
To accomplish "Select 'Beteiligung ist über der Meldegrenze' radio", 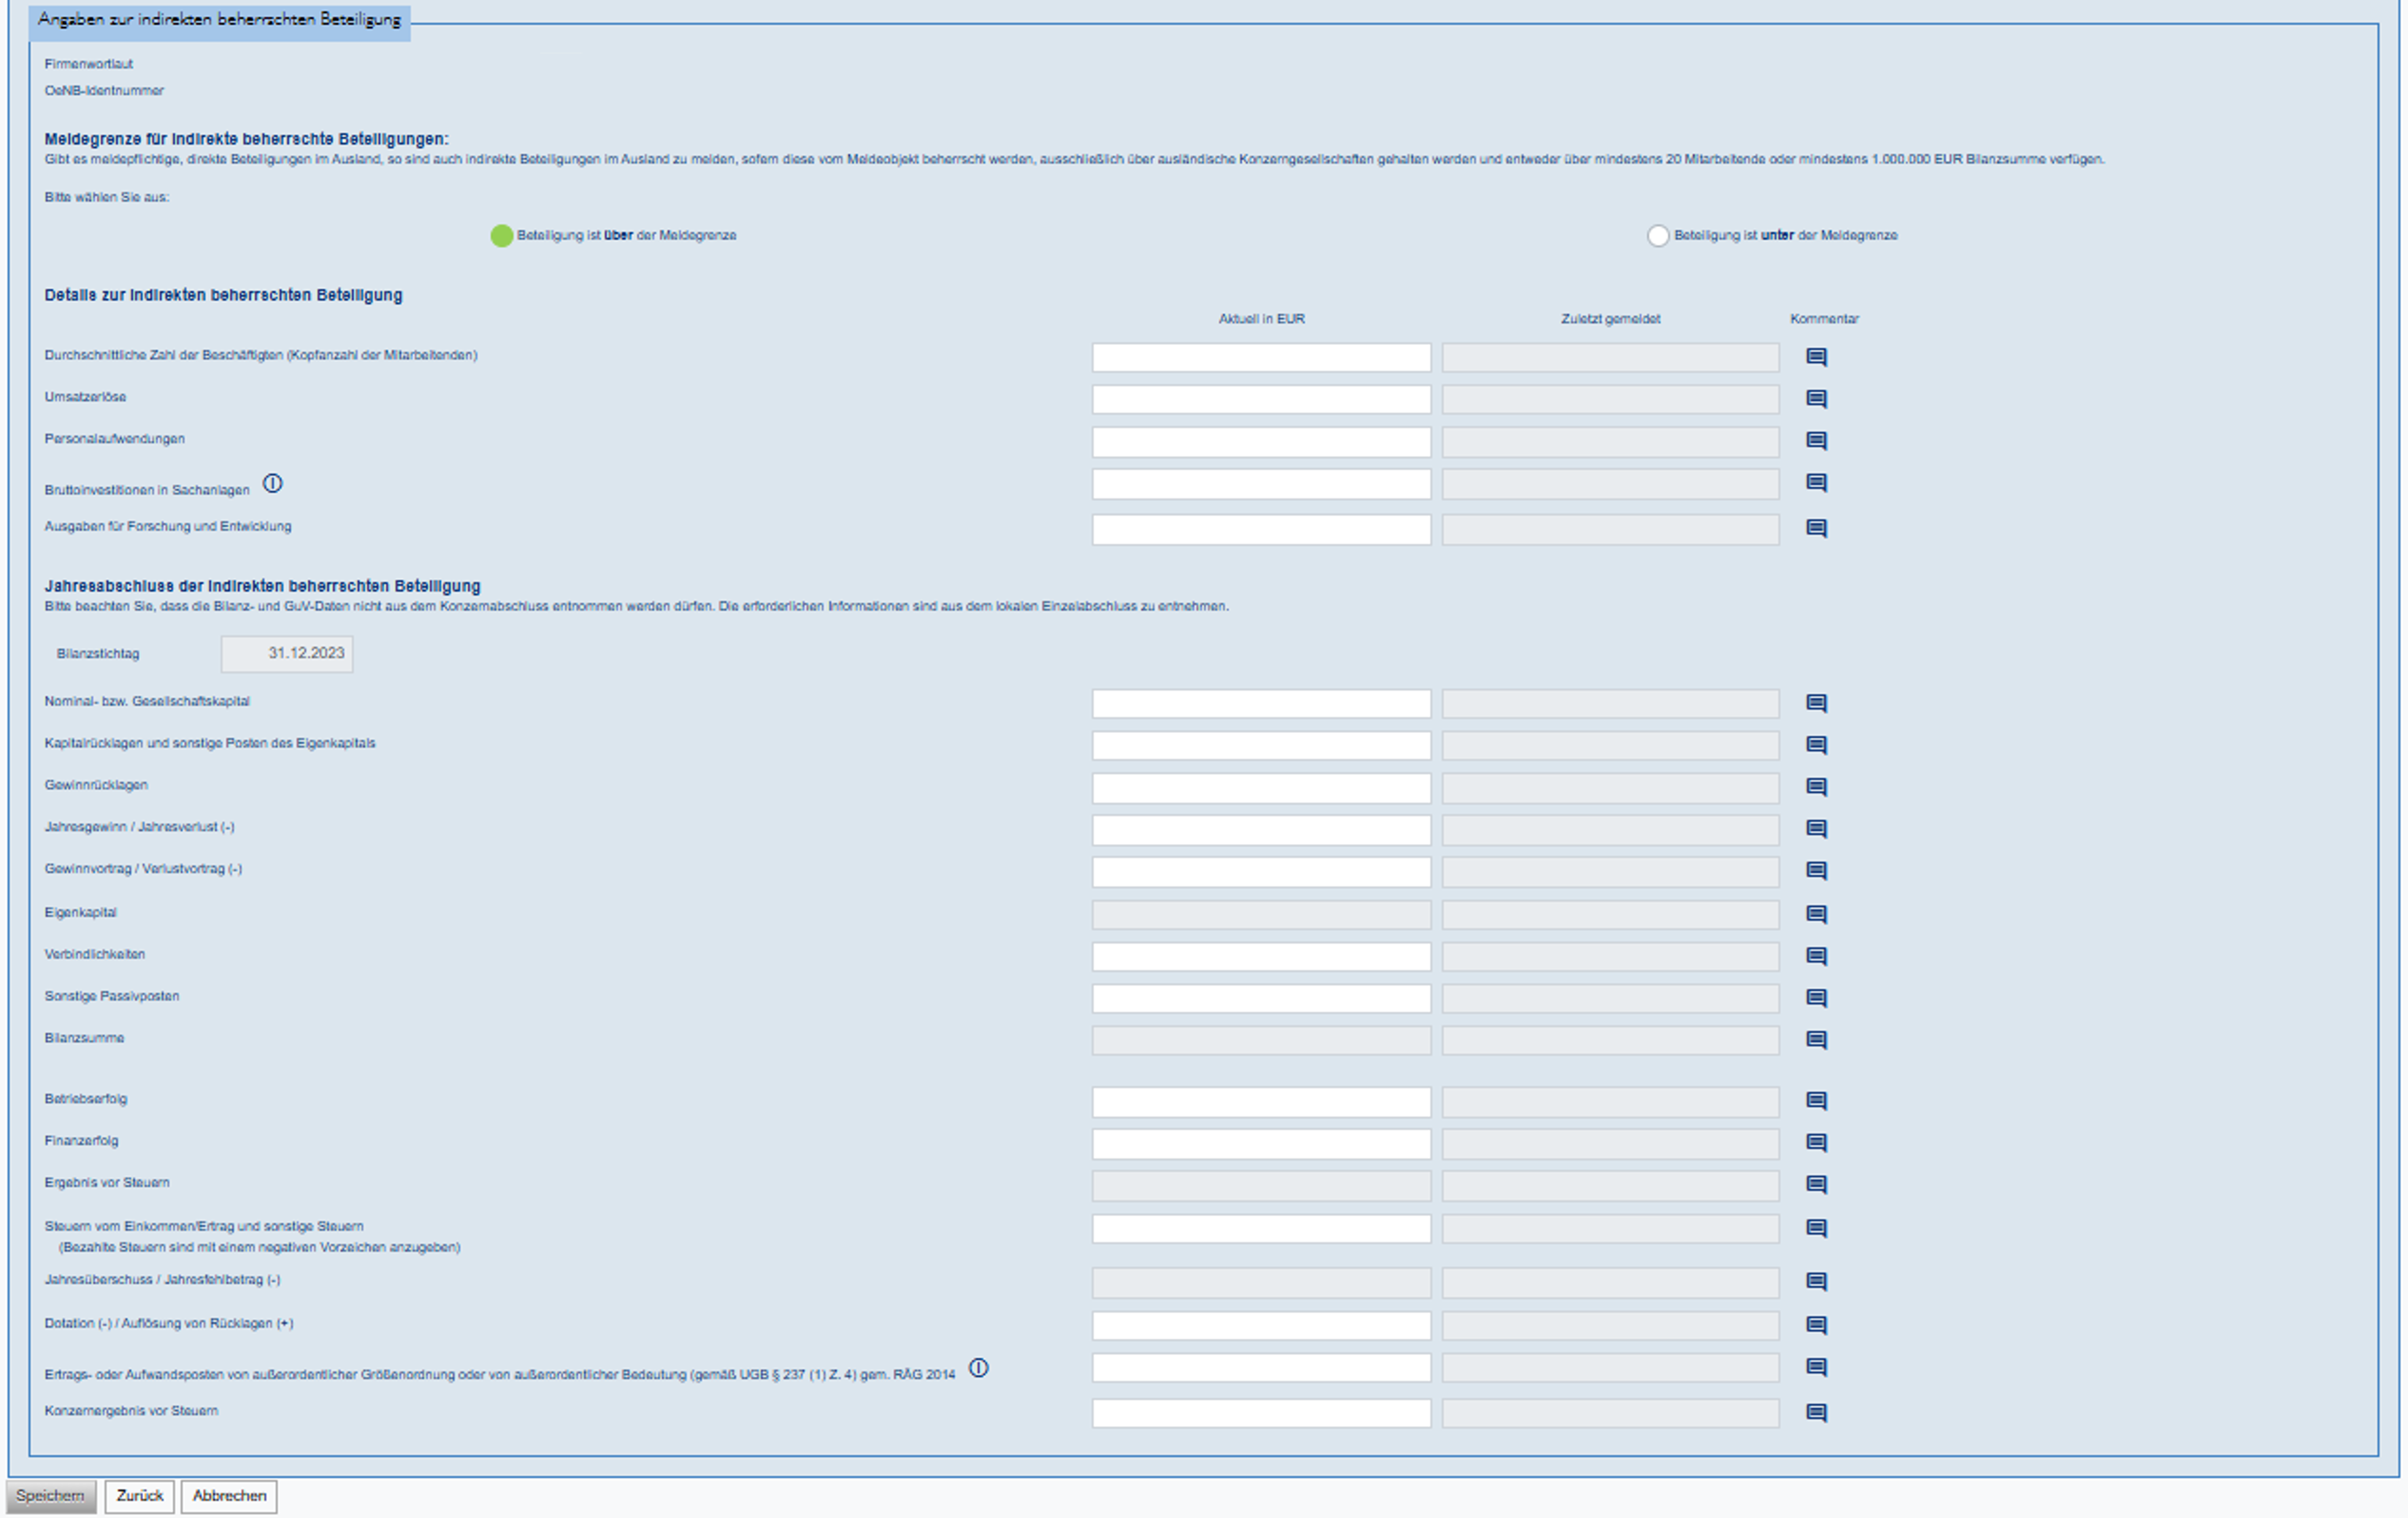I will point(501,236).
